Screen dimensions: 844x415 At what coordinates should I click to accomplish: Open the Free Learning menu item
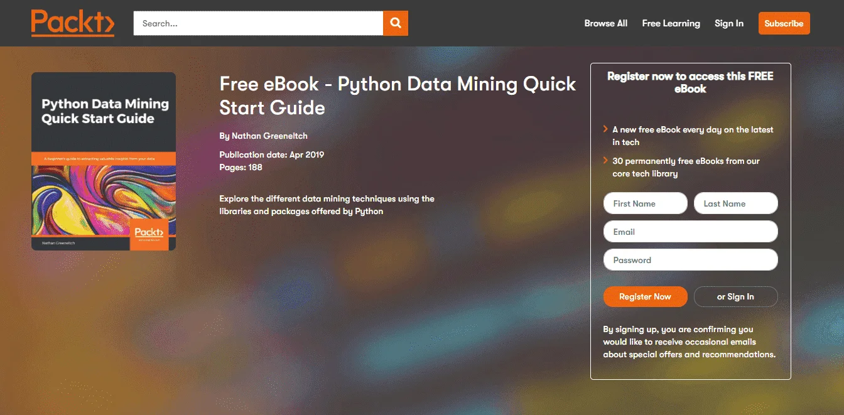671,23
